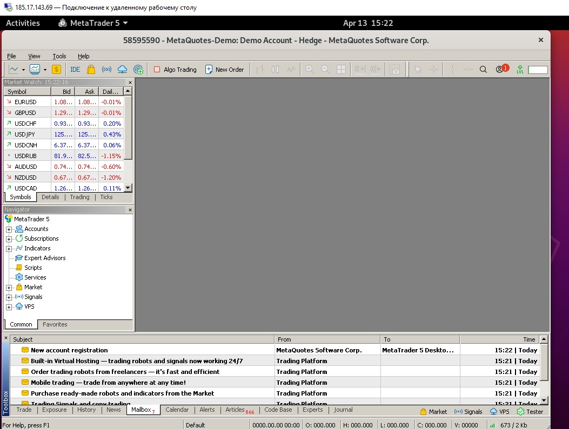The image size is (569, 429).
Task: Open Signals button in Toolbox bottom bar
Action: (x=468, y=412)
